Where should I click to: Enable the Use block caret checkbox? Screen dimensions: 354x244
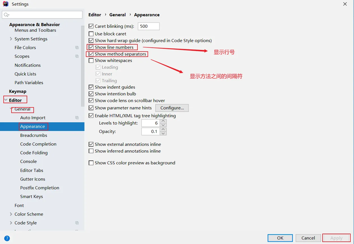coord(91,34)
